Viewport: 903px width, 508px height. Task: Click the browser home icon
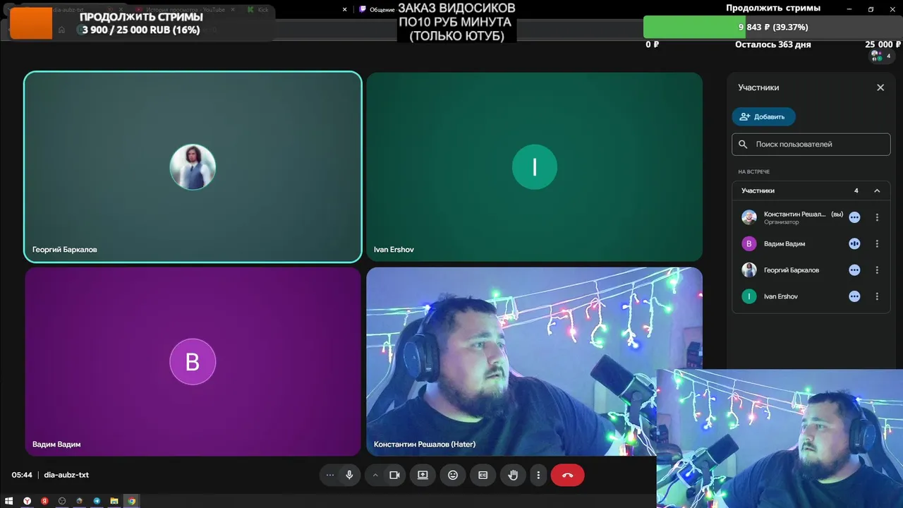coord(62,30)
